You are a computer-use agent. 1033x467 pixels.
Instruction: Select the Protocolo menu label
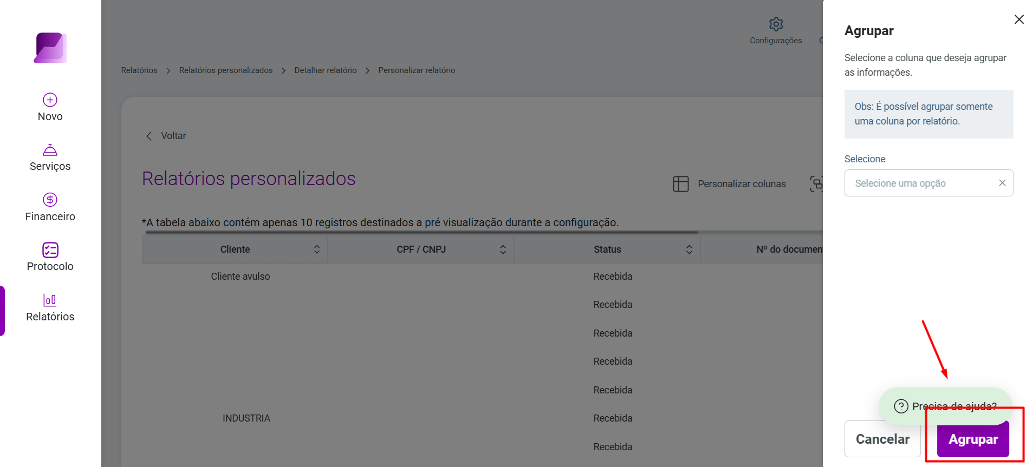click(50, 266)
